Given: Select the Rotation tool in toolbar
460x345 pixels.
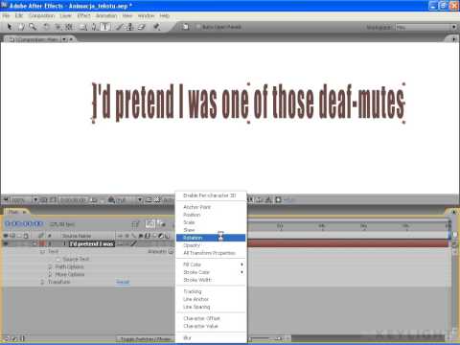Looking at the screenshot, I should pyautogui.click(x=46, y=27).
